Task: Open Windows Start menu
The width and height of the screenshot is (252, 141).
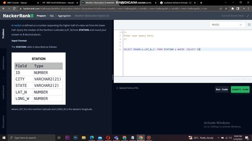Action: pyautogui.click(x=4, y=137)
